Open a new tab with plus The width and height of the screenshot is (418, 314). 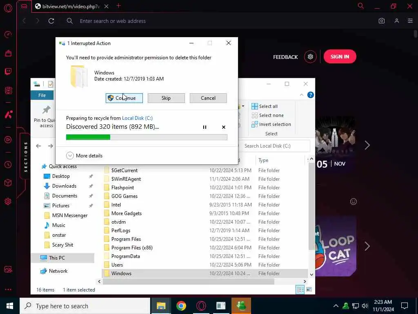(119, 6)
